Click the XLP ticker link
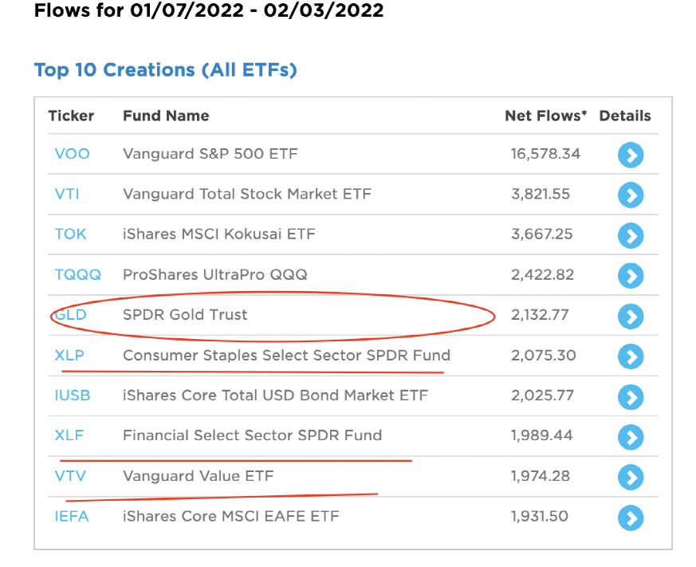Screen dimensions: 696x567 (x=69, y=356)
